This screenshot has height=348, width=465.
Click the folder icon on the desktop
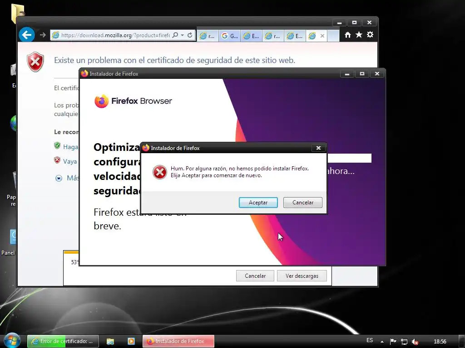tap(18, 13)
